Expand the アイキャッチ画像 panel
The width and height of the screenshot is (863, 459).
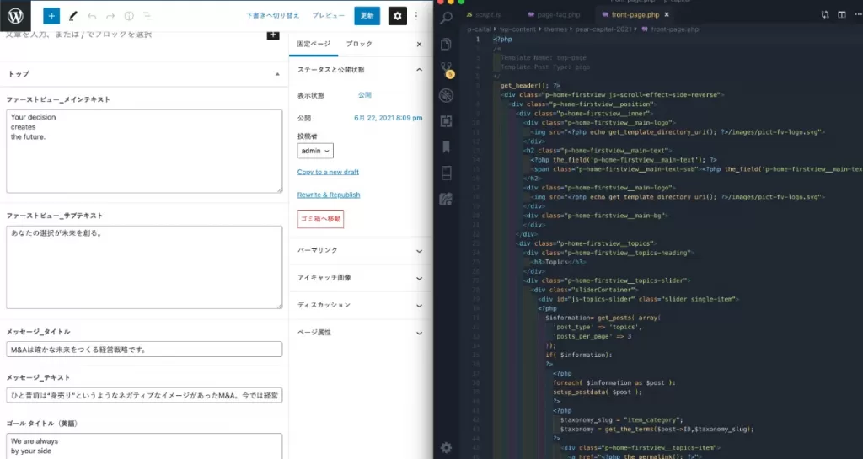(419, 277)
